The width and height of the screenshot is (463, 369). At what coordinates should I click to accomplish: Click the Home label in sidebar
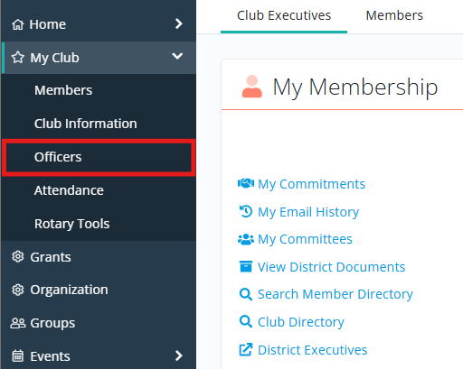(x=47, y=24)
